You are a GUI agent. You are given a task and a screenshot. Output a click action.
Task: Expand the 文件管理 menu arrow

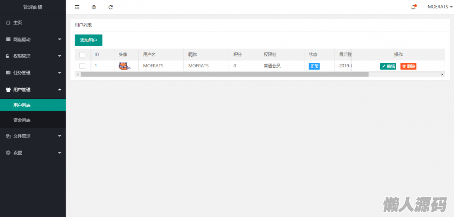[60, 136]
